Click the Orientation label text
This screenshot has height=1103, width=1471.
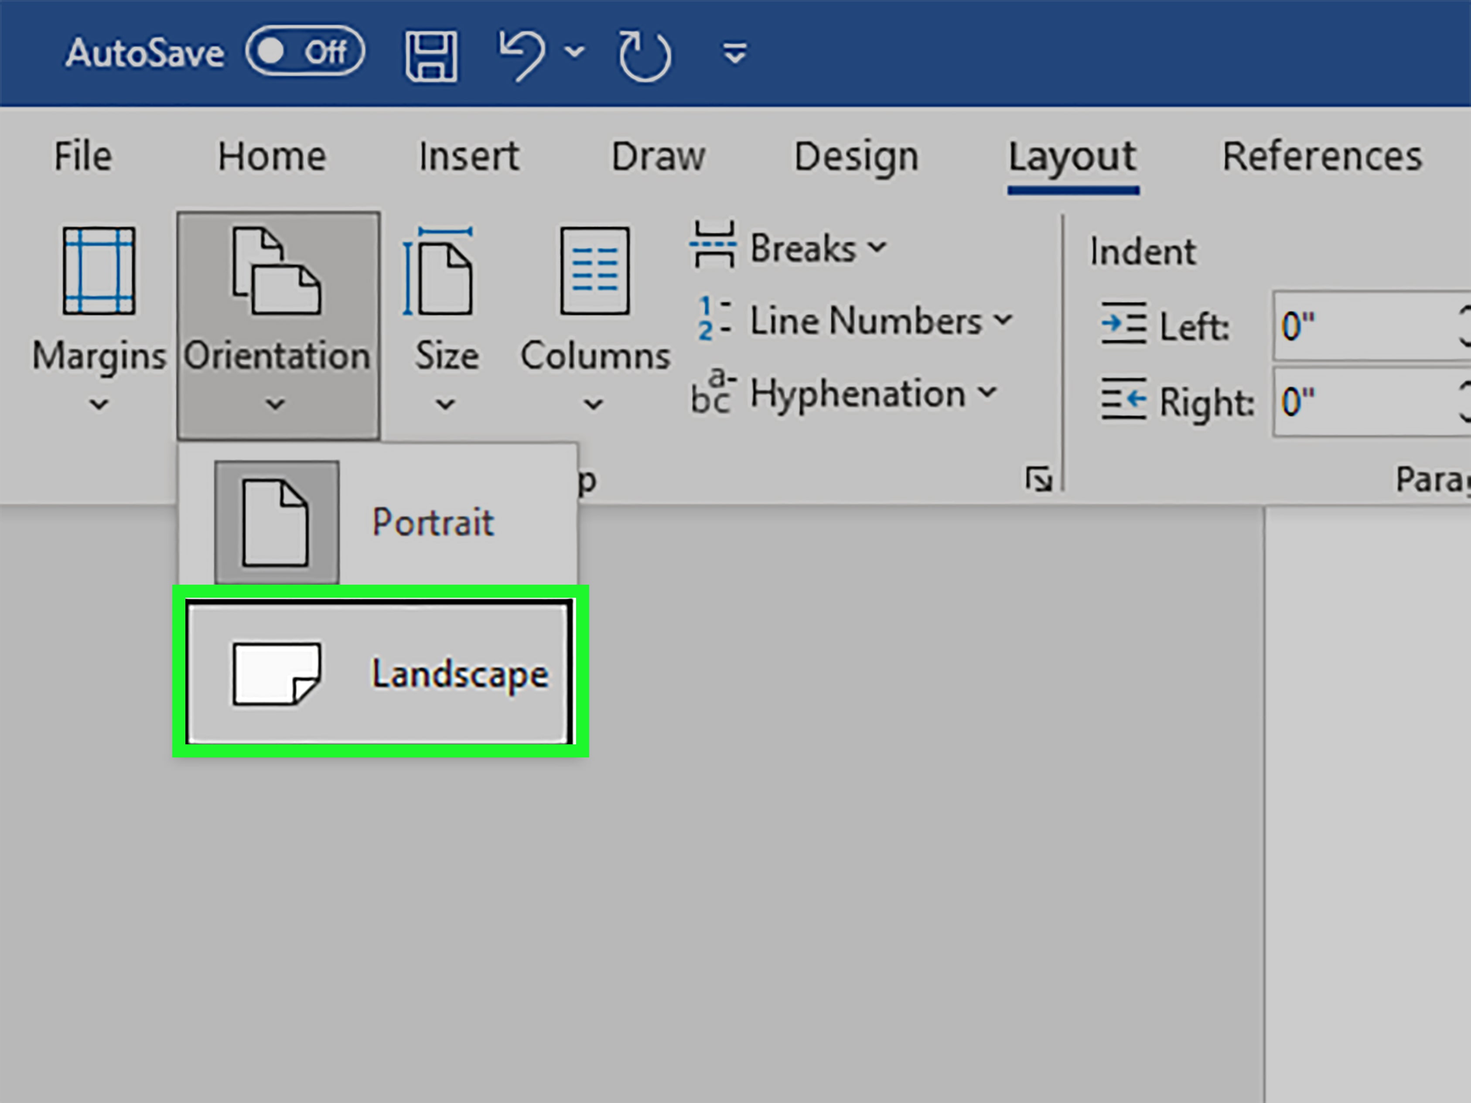point(276,355)
